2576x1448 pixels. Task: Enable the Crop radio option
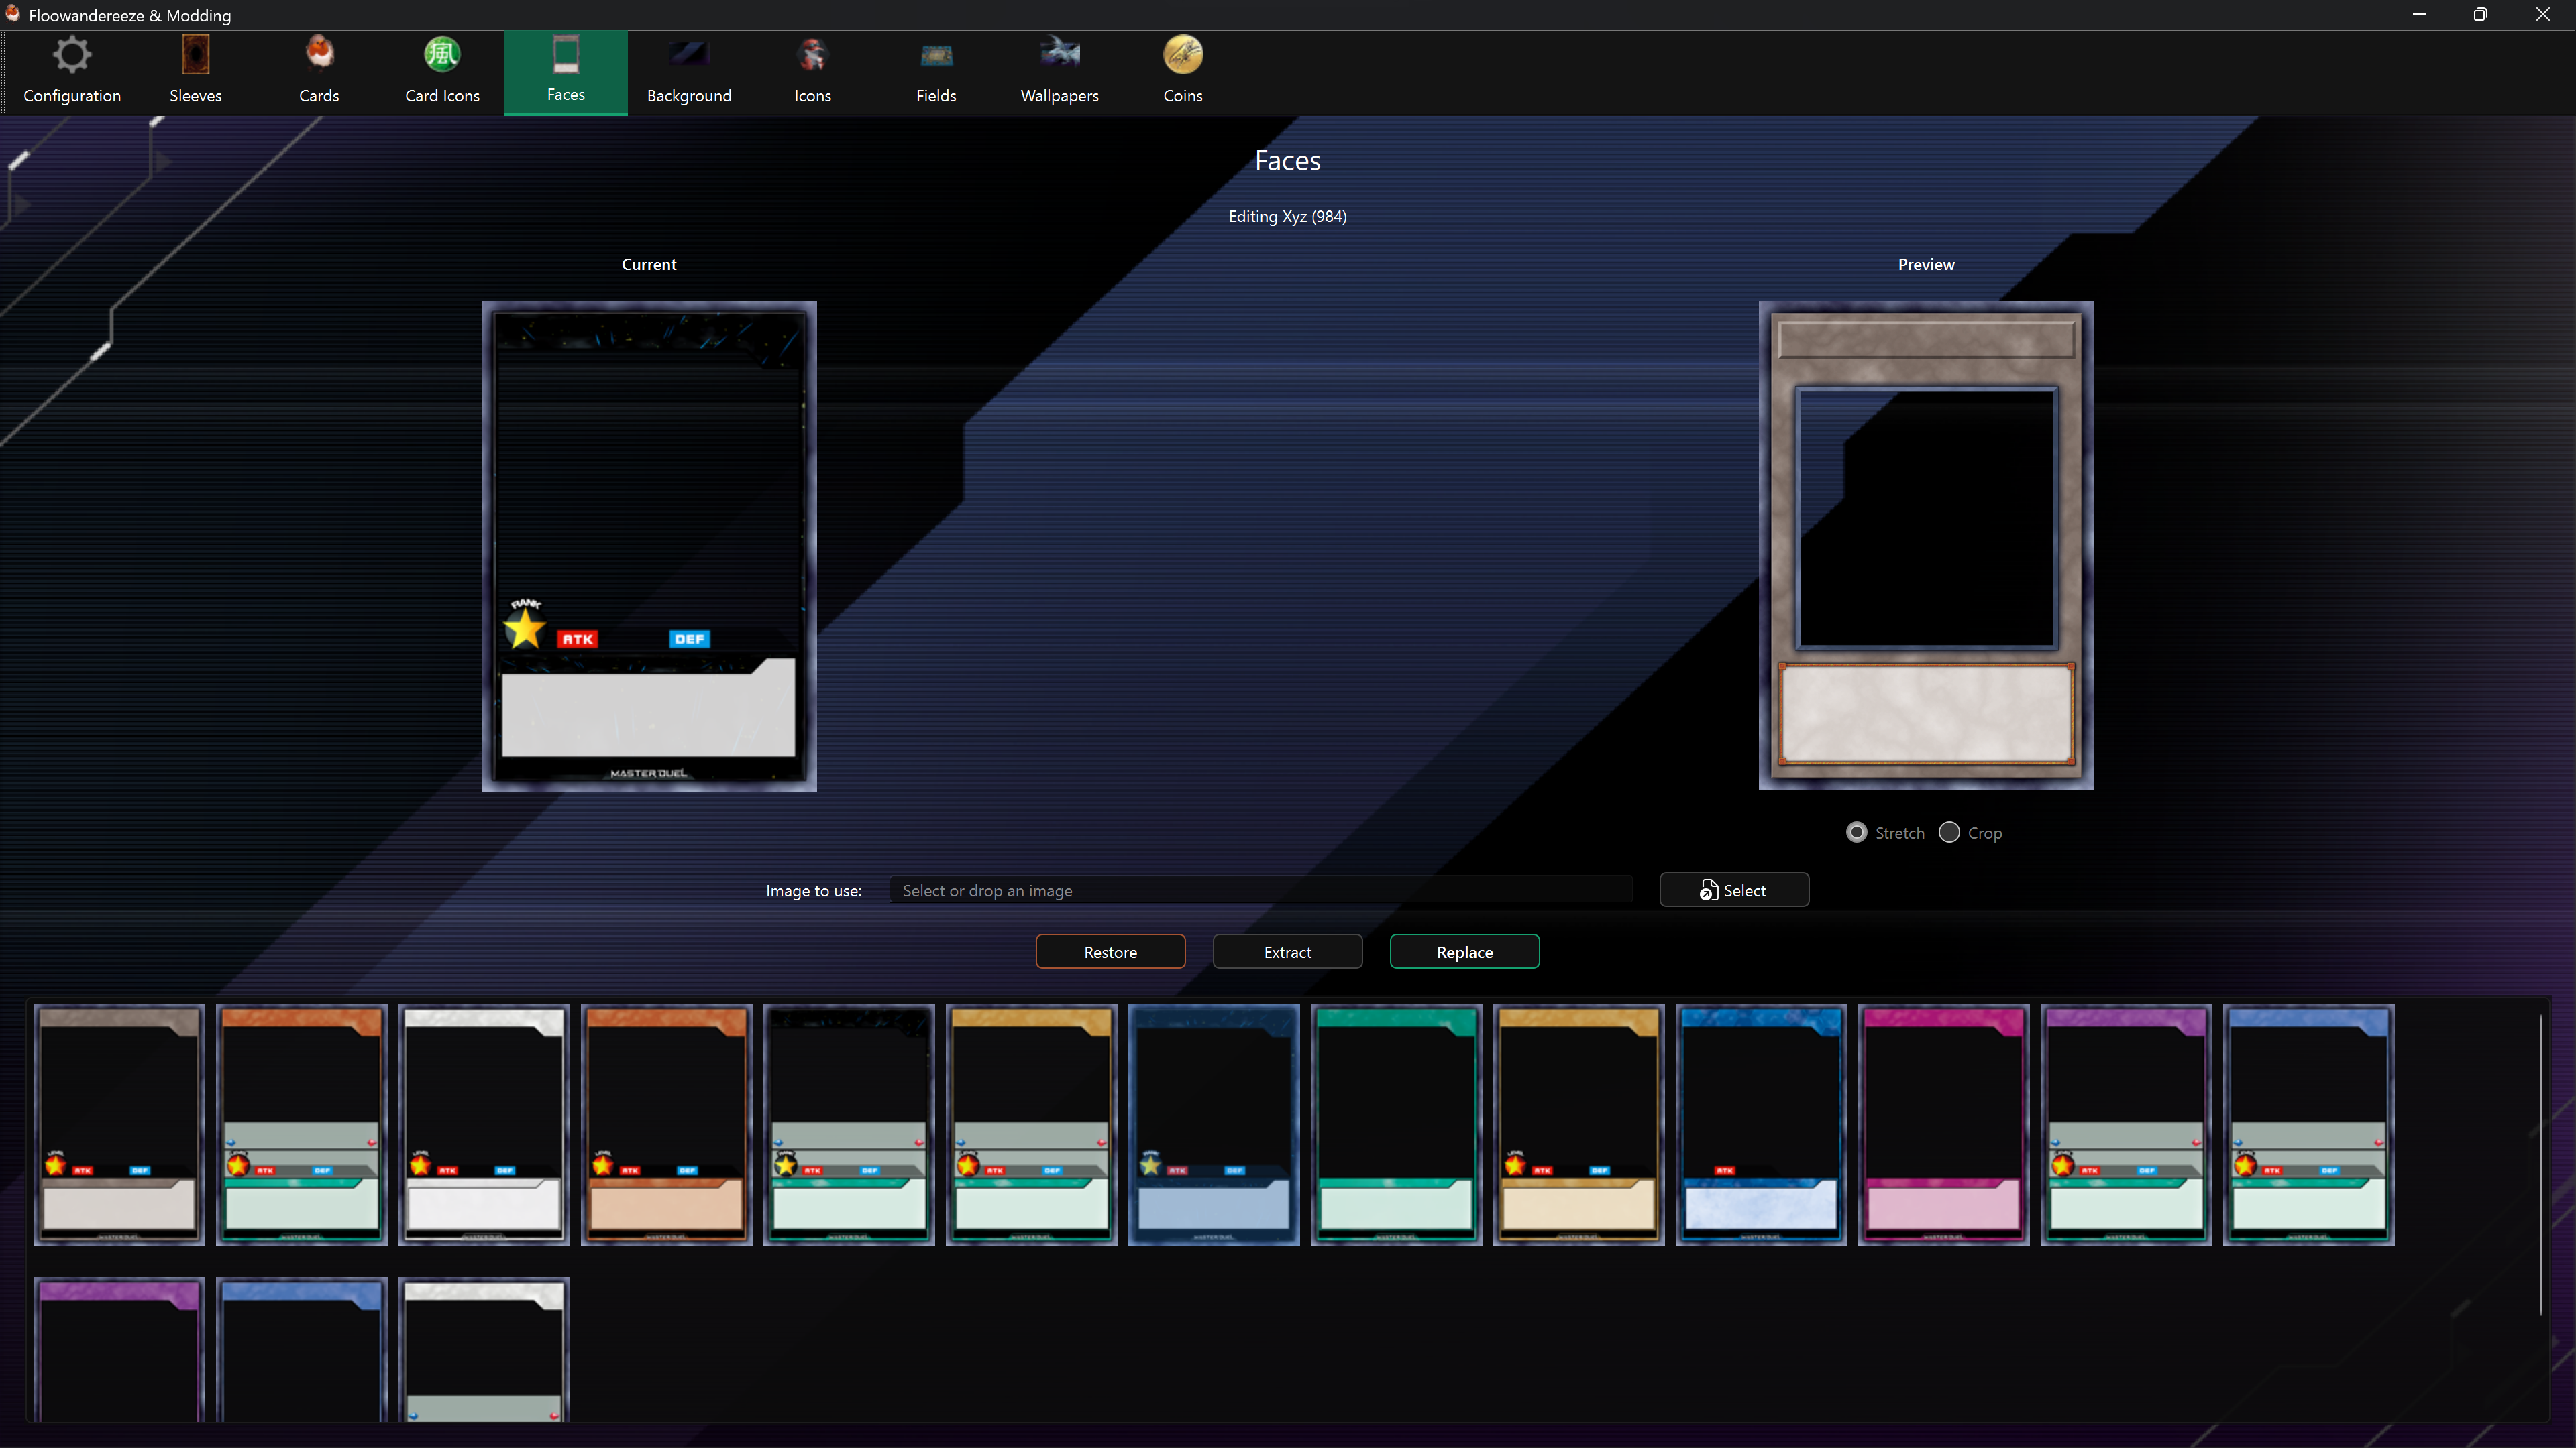(x=1949, y=833)
